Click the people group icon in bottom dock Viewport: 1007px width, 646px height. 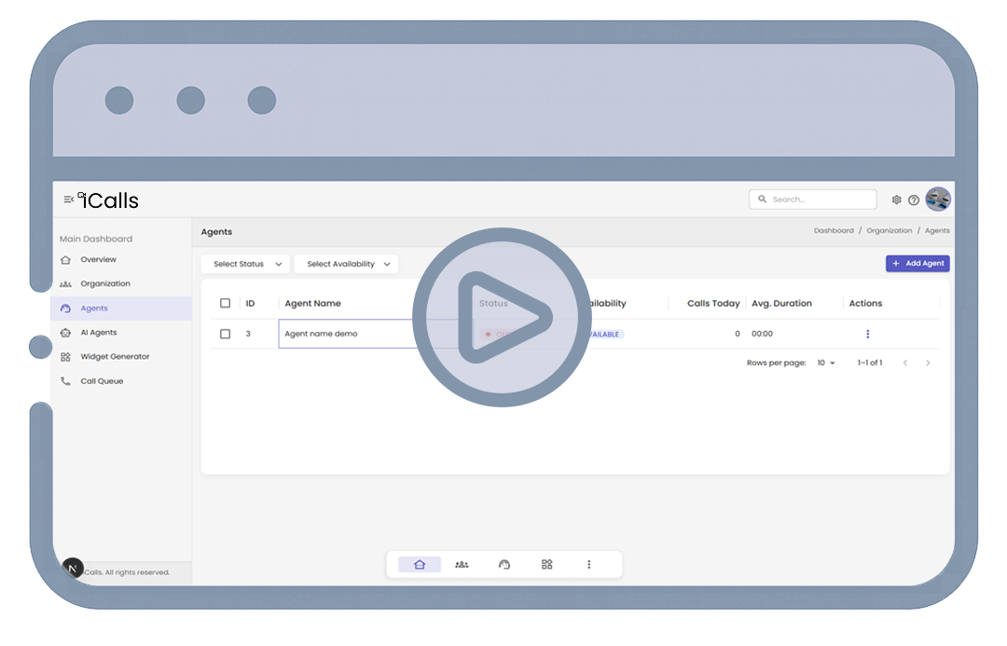click(x=462, y=564)
